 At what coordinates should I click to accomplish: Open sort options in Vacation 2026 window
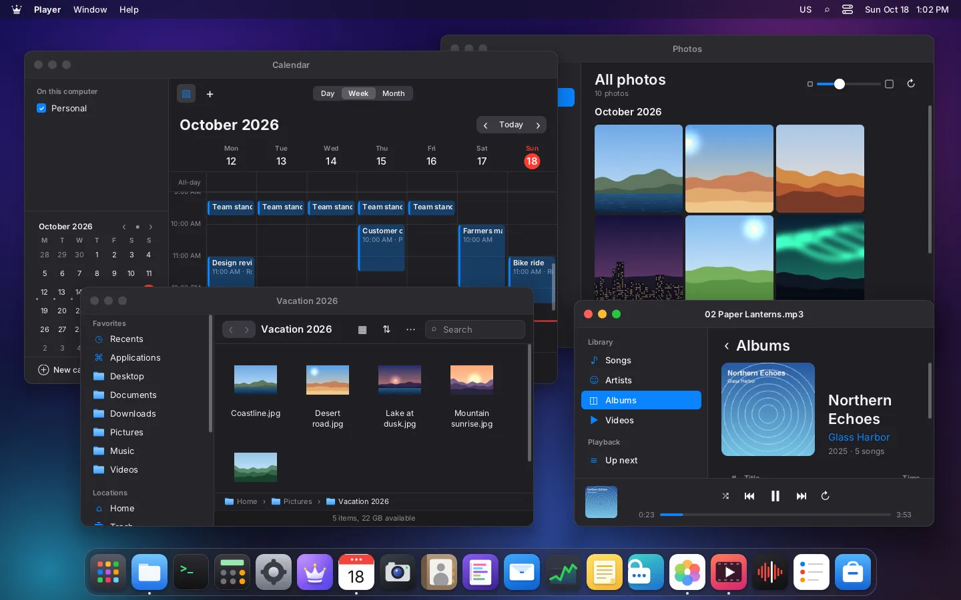386,329
